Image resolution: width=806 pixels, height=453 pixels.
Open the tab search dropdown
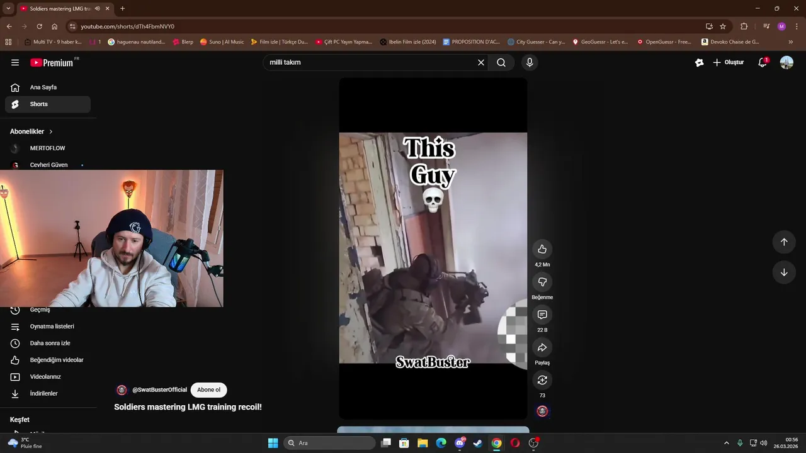pyautogui.click(x=8, y=9)
